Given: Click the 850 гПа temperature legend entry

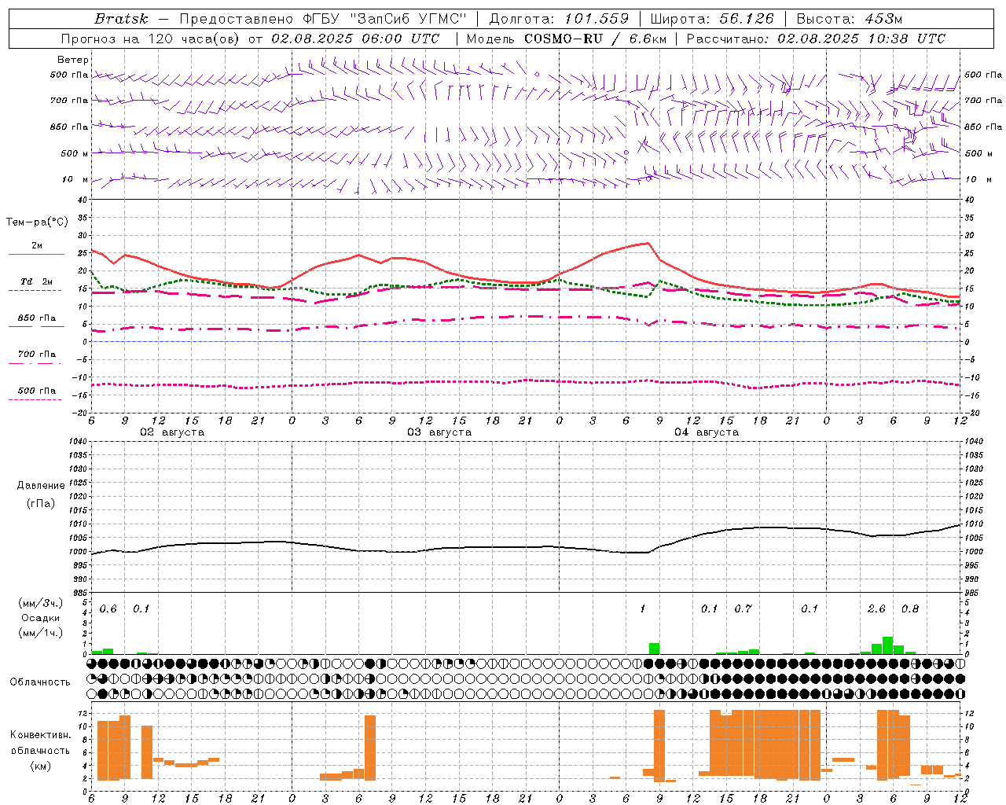Looking at the screenshot, I should click(x=36, y=318).
